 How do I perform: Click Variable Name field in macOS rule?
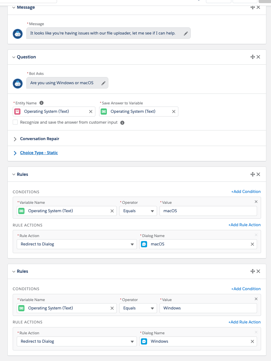click(67, 211)
